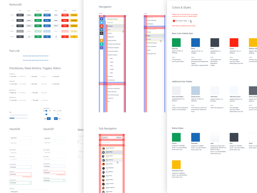Click Justin Dean's avatar in the Users list
Viewport: 257px width, 193px height.
(103, 152)
